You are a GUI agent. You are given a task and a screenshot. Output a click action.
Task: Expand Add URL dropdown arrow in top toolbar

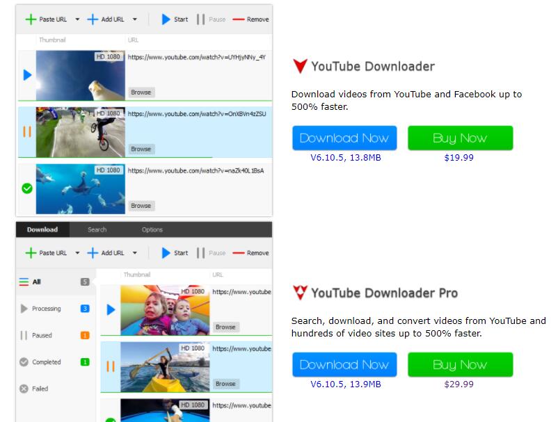[135, 19]
